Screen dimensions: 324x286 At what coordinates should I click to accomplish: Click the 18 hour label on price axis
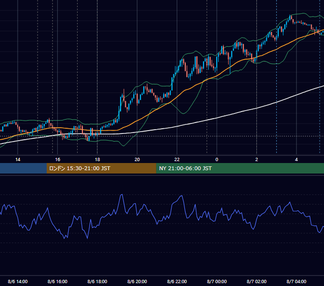pos(97,160)
